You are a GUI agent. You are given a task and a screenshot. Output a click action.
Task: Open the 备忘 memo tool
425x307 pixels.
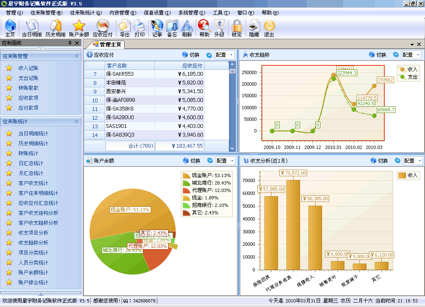(172, 28)
